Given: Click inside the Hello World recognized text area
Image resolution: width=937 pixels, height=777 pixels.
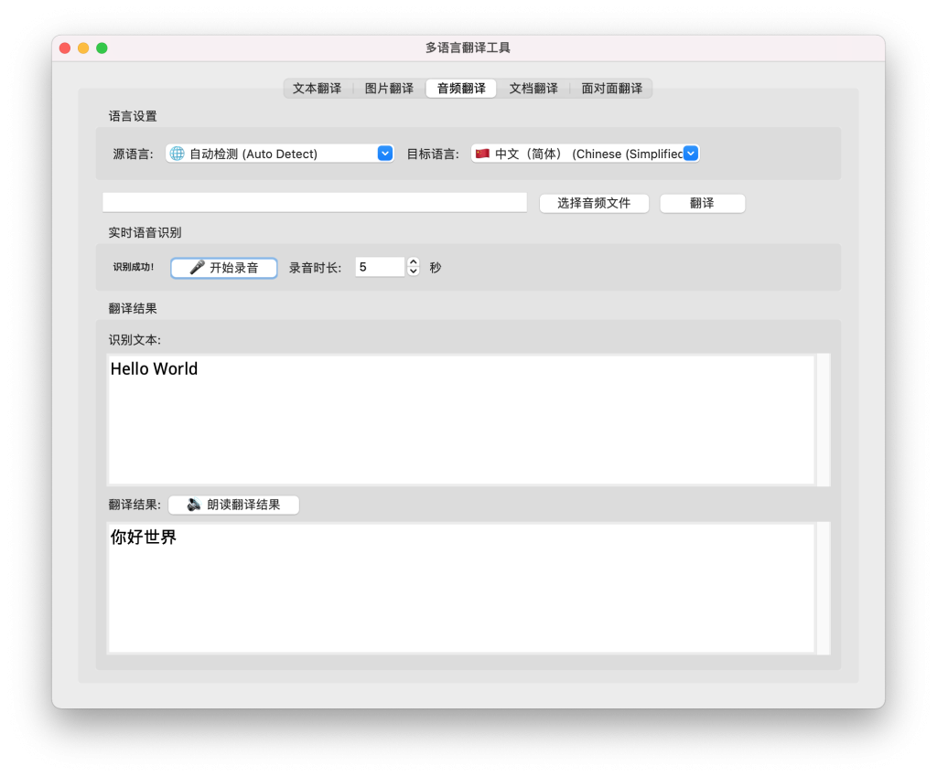Looking at the screenshot, I should 460,420.
